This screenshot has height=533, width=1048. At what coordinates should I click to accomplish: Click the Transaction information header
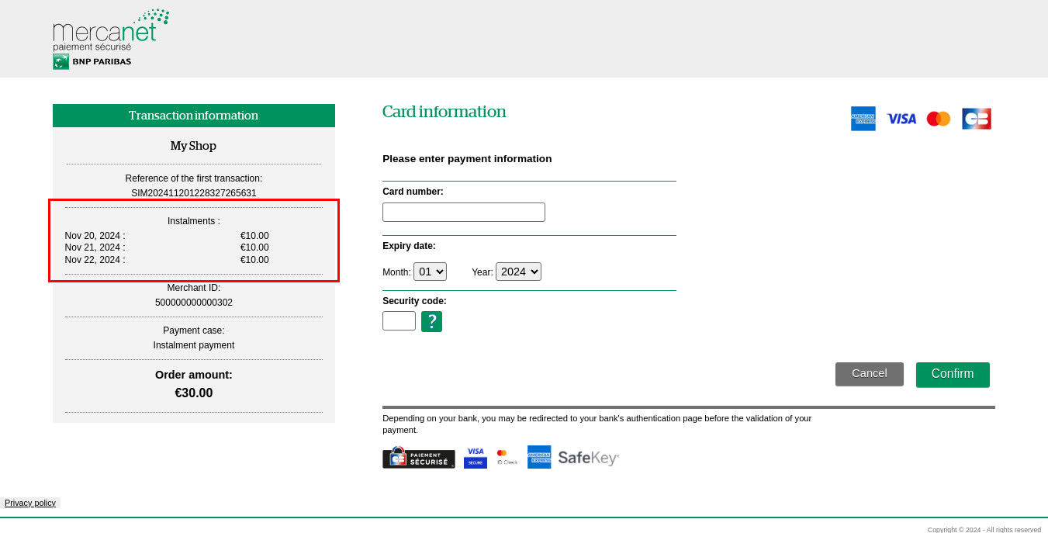pyautogui.click(x=193, y=115)
